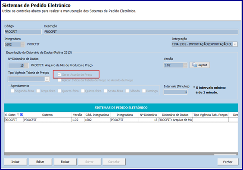243x170 pixels.
Task: Click the Nº Dicionário field showing 15
Action: coord(16,66)
